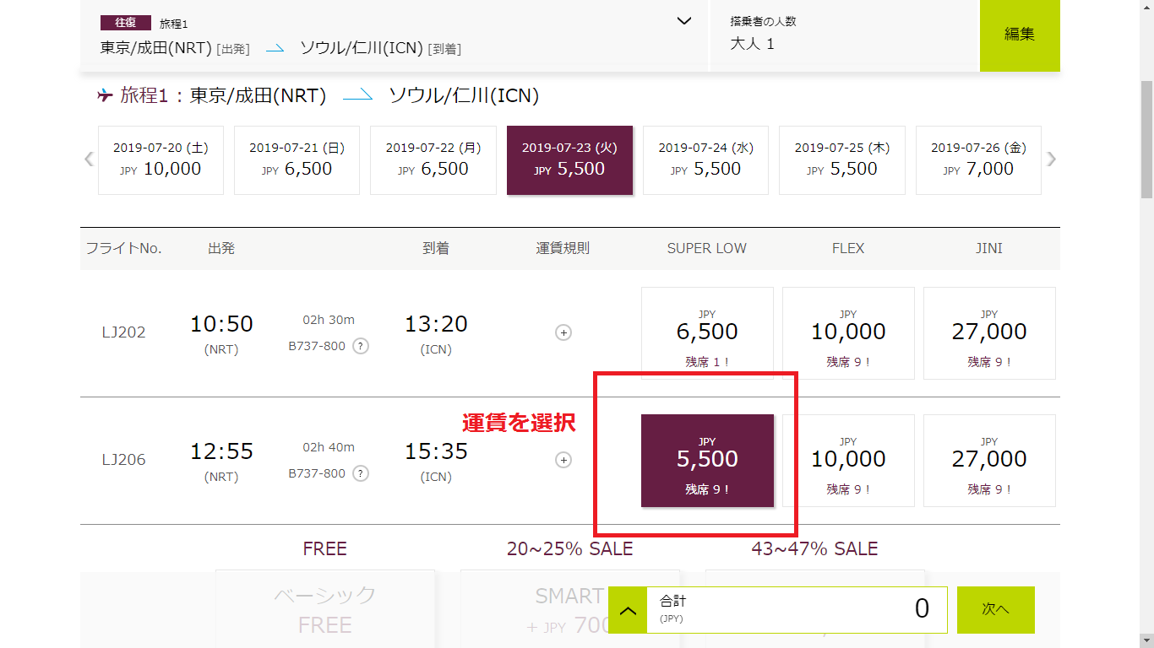This screenshot has width=1154, height=648.
Task: Click the help icon next to LJ206 B737-800
Action: (361, 473)
